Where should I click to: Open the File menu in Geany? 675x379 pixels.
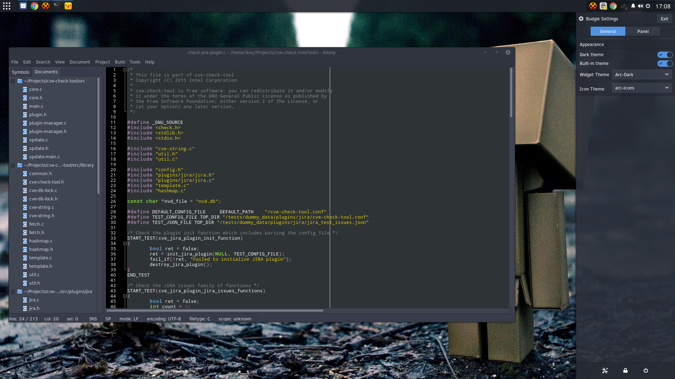(15, 62)
